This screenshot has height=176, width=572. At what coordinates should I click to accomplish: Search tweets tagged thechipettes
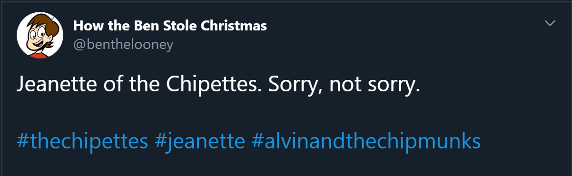[x=83, y=141]
